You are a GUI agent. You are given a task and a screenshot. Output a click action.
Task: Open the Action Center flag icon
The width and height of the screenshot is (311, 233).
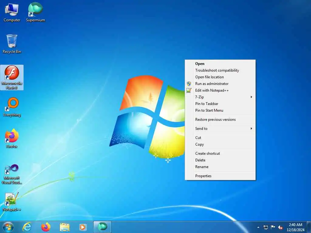coord(273,227)
